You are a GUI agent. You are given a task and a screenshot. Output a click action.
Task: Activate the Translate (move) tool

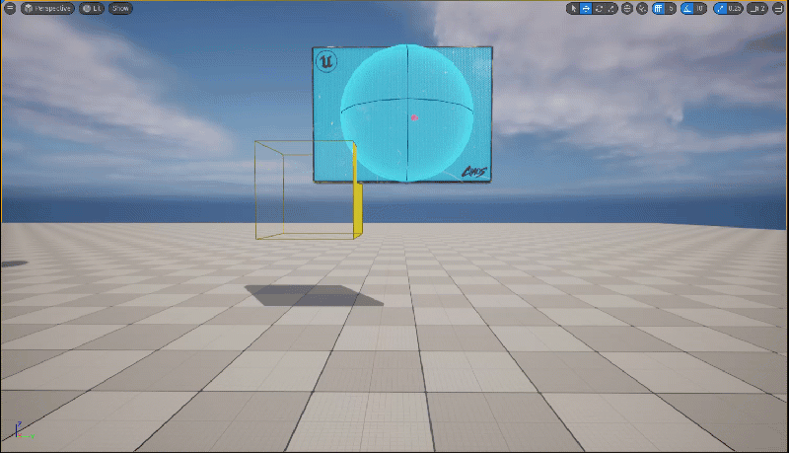[586, 8]
